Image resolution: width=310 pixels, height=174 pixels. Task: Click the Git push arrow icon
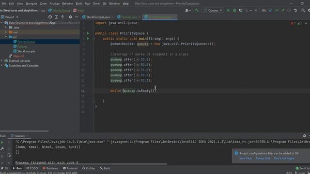283,10
